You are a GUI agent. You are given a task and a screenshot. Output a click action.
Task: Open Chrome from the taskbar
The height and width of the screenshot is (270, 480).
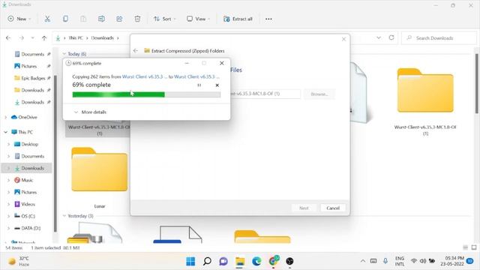[x=273, y=261]
